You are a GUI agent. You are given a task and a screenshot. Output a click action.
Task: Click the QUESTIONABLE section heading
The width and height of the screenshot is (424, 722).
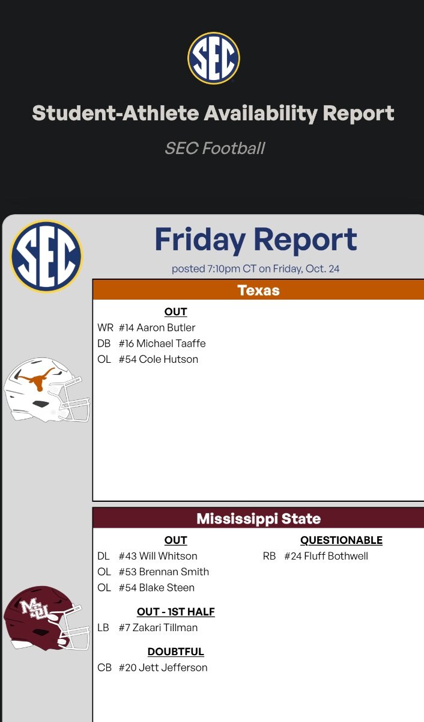pos(341,540)
